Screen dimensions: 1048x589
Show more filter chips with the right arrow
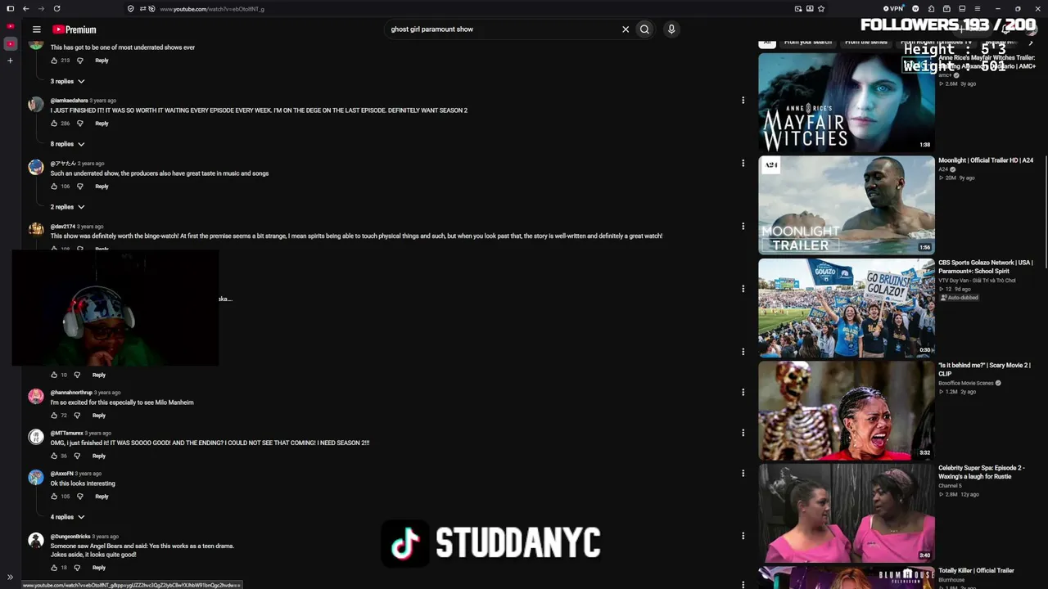(x=1031, y=42)
